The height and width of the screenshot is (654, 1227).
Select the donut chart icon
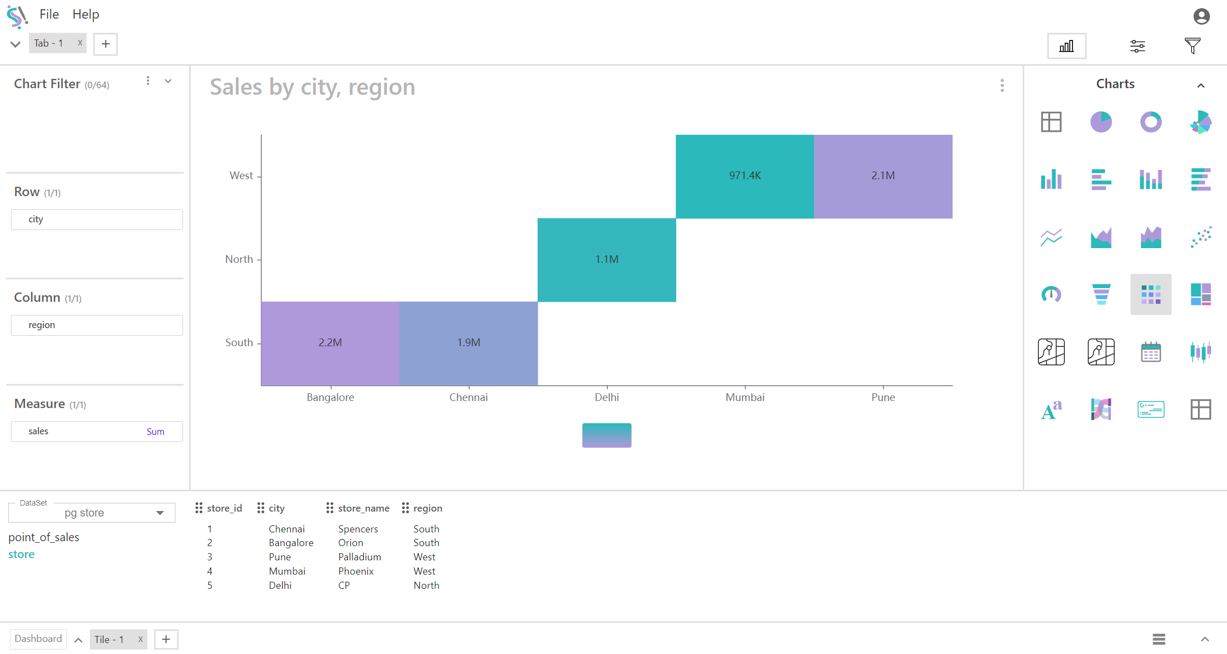tap(1150, 122)
